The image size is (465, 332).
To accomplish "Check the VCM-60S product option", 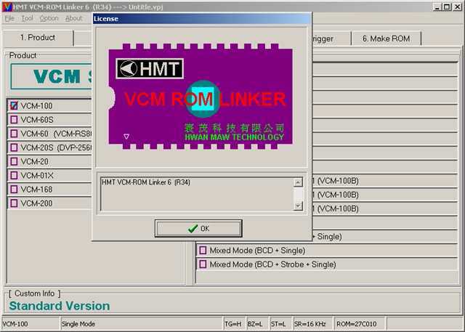I will pos(14,119).
